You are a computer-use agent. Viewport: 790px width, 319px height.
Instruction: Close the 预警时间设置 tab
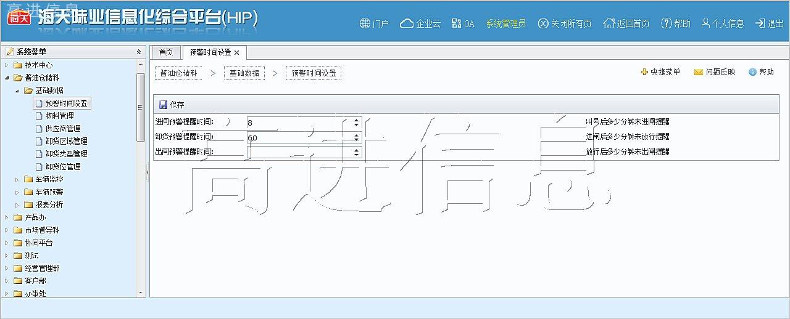(236, 53)
